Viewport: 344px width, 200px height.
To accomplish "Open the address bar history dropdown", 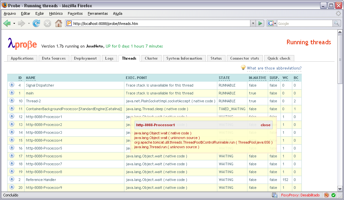I will coord(253,23).
